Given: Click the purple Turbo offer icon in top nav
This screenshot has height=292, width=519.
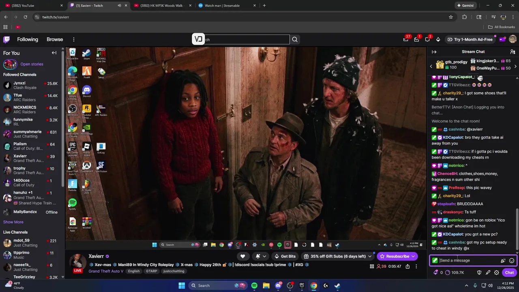Looking at the screenshot, I should point(502,39).
